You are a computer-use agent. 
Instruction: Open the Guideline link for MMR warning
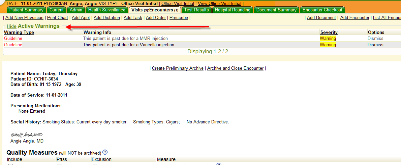(x=13, y=39)
